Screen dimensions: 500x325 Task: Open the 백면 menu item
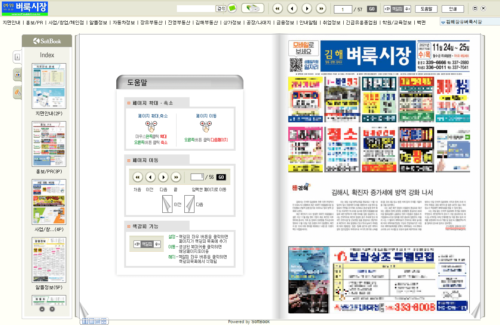(x=421, y=22)
